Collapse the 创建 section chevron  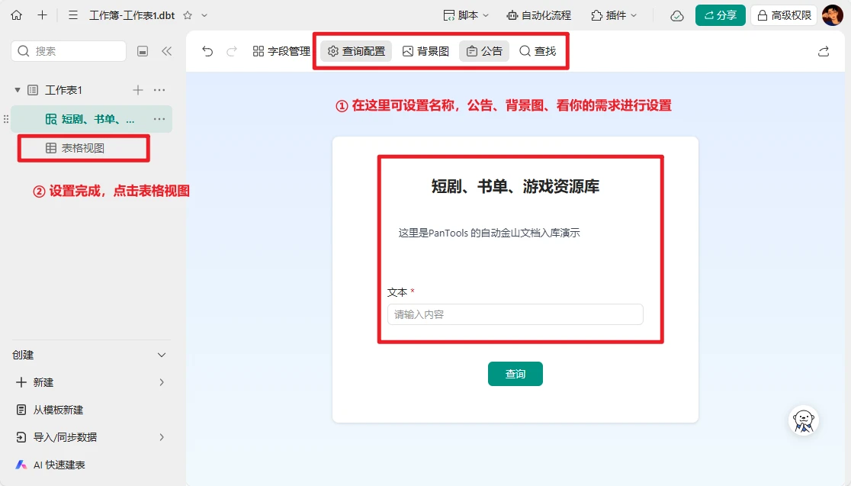(162, 355)
